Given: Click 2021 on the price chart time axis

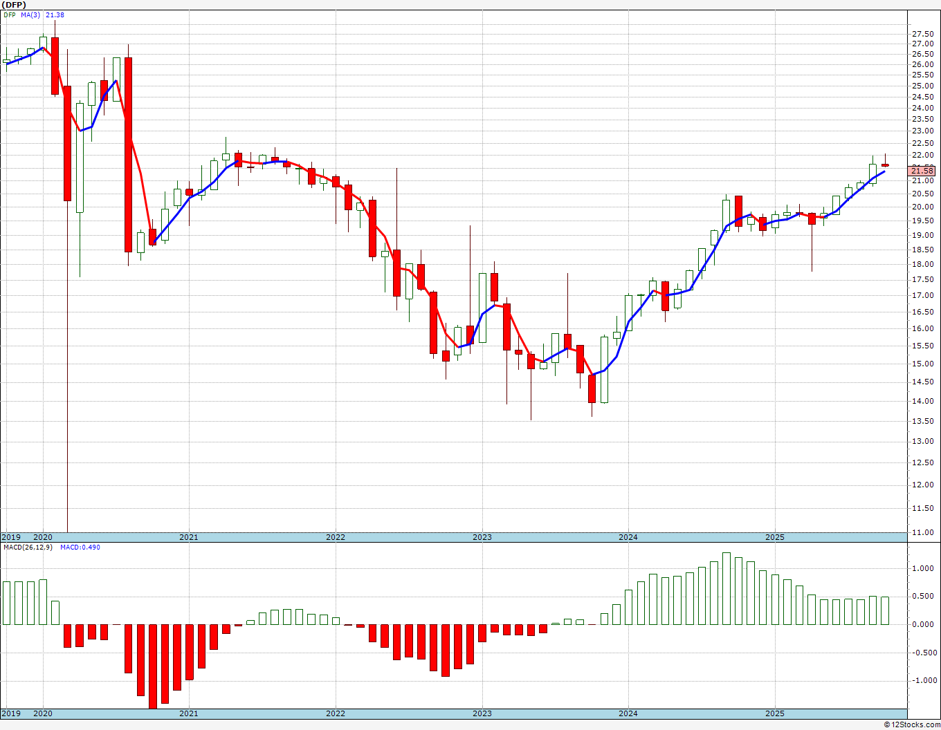Looking at the screenshot, I should click(x=189, y=537).
